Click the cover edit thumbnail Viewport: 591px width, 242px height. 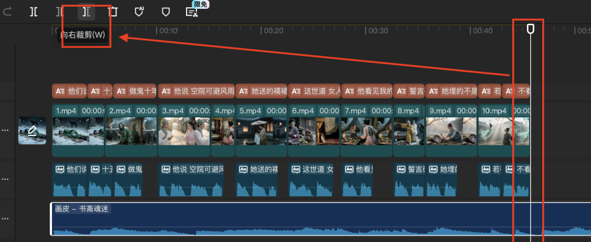(32, 131)
